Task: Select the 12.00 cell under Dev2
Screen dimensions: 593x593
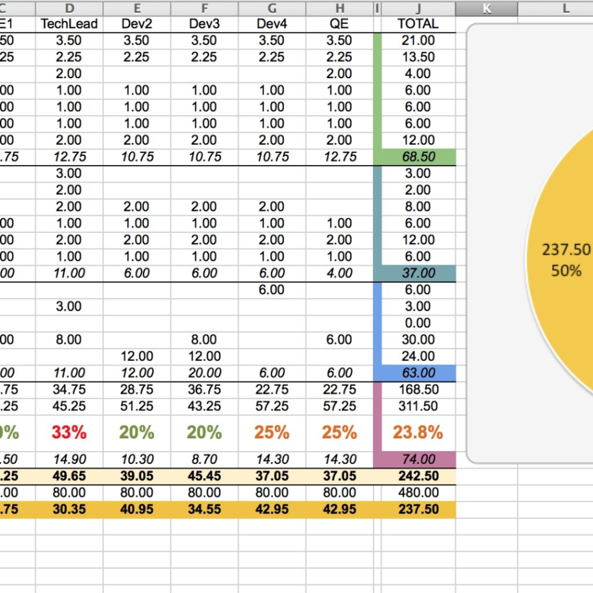Action: coord(137,356)
